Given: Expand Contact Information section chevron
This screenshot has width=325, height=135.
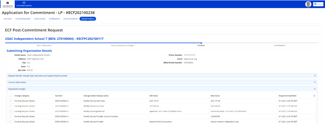Looking at the screenshot, I should coord(315,82).
